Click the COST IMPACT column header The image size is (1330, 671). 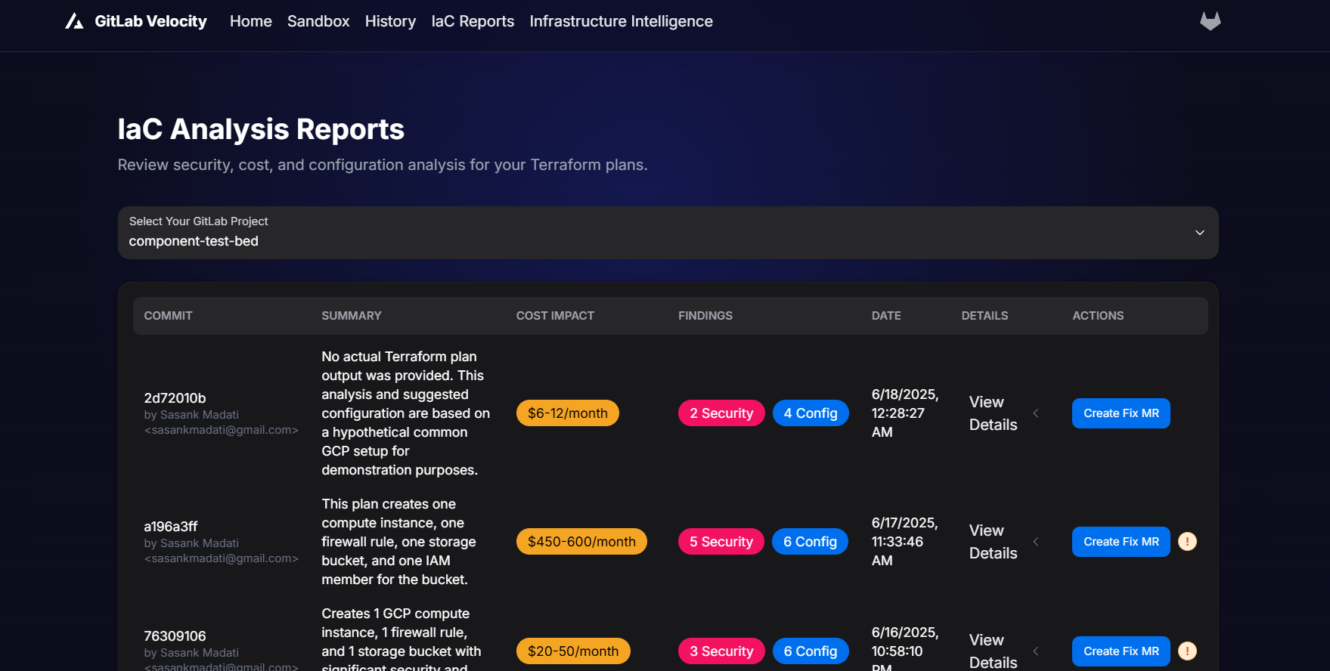[555, 316]
